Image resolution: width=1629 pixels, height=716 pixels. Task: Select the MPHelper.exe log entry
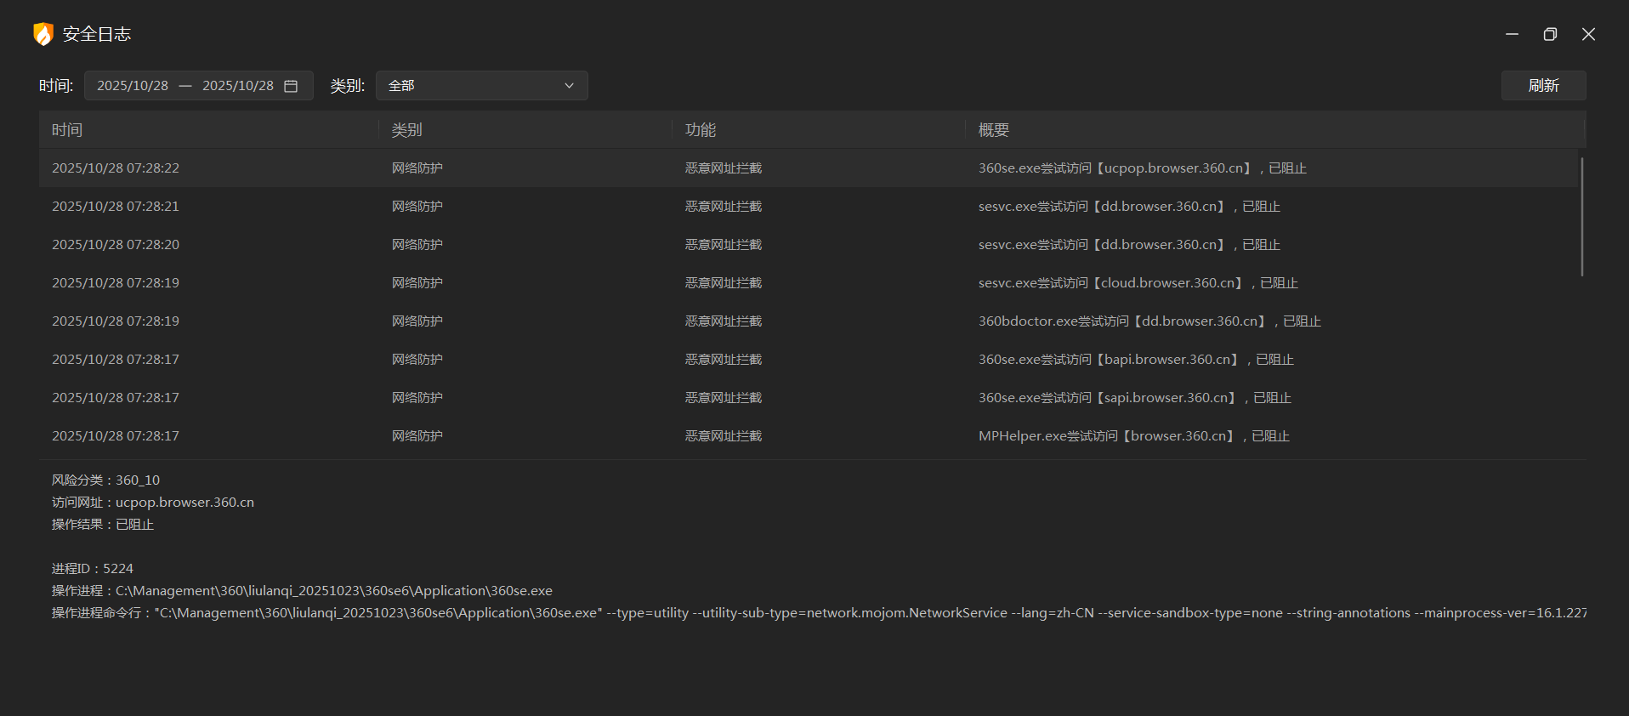pyautogui.click(x=809, y=436)
